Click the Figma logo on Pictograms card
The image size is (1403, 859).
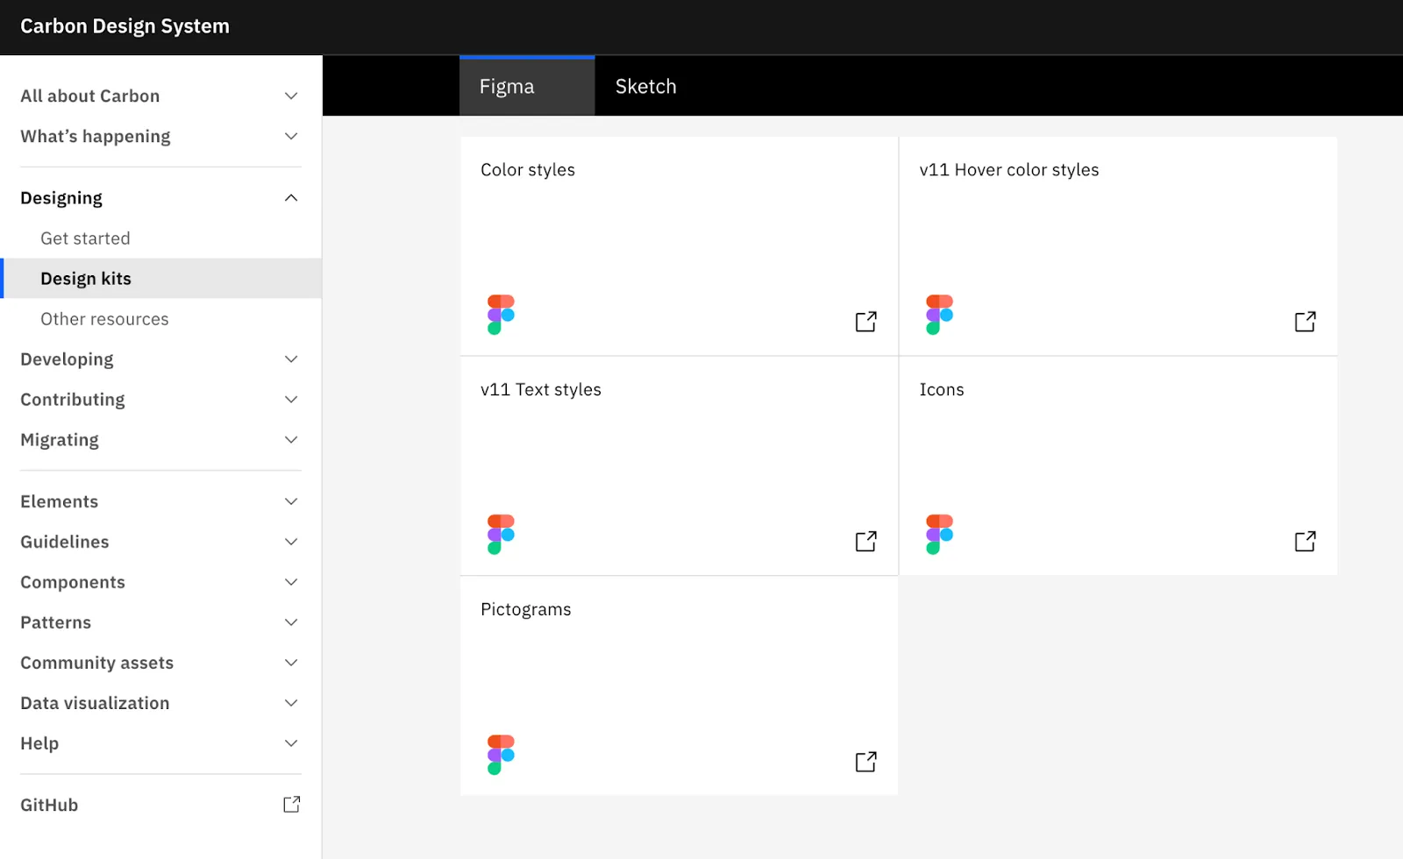pos(501,755)
